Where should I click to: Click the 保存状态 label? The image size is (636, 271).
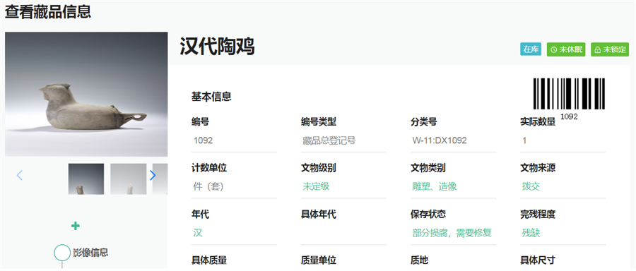tap(428, 215)
